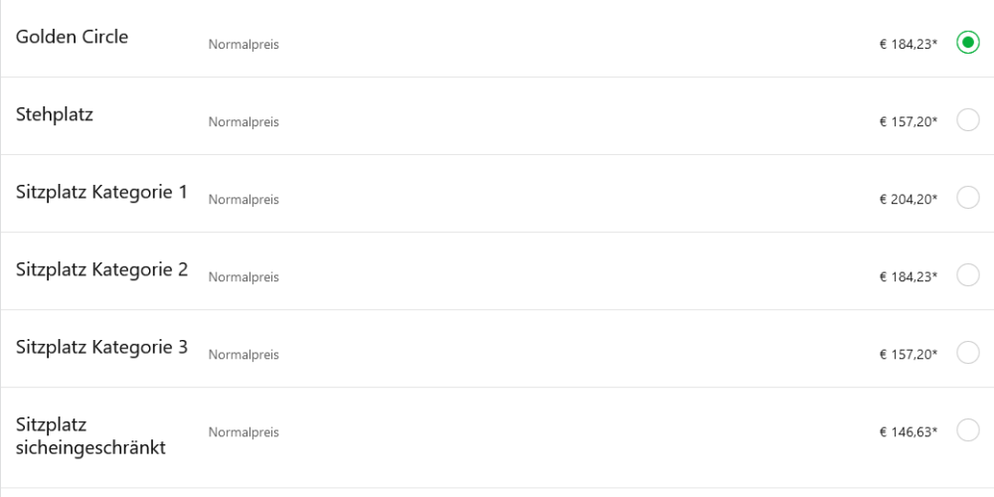Image resolution: width=994 pixels, height=497 pixels.
Task: Click the Stehplatz category name
Action: point(55,114)
